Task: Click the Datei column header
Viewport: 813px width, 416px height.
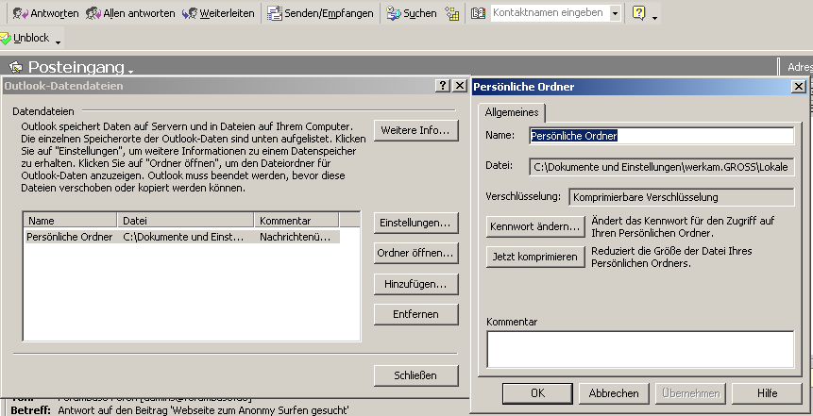Action: (186, 221)
